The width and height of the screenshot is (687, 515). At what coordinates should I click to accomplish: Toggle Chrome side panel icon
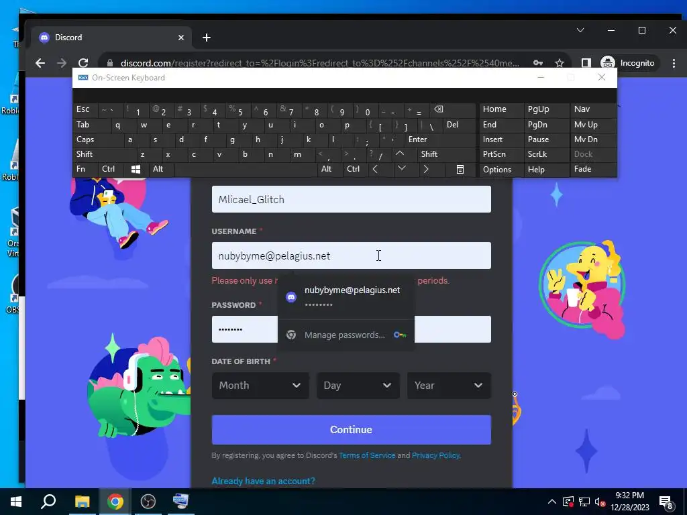[586, 63]
